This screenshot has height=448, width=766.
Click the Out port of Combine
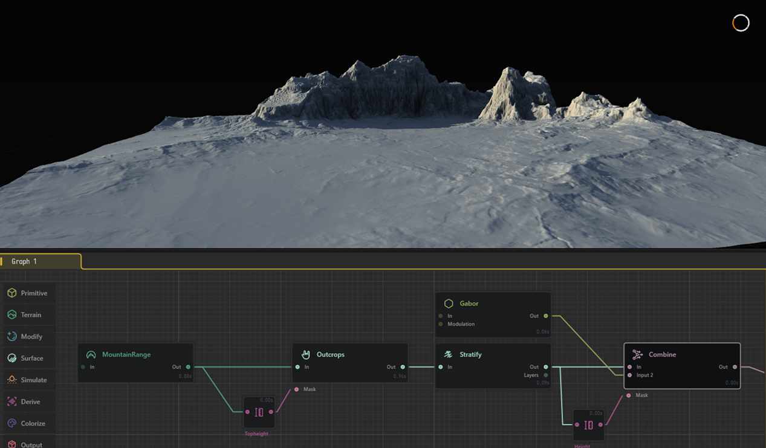click(x=735, y=367)
